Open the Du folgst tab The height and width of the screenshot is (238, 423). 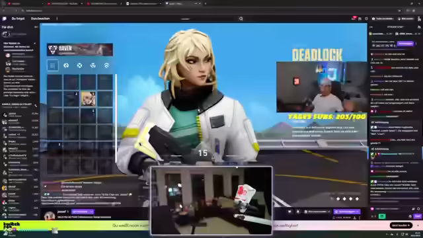pos(18,19)
